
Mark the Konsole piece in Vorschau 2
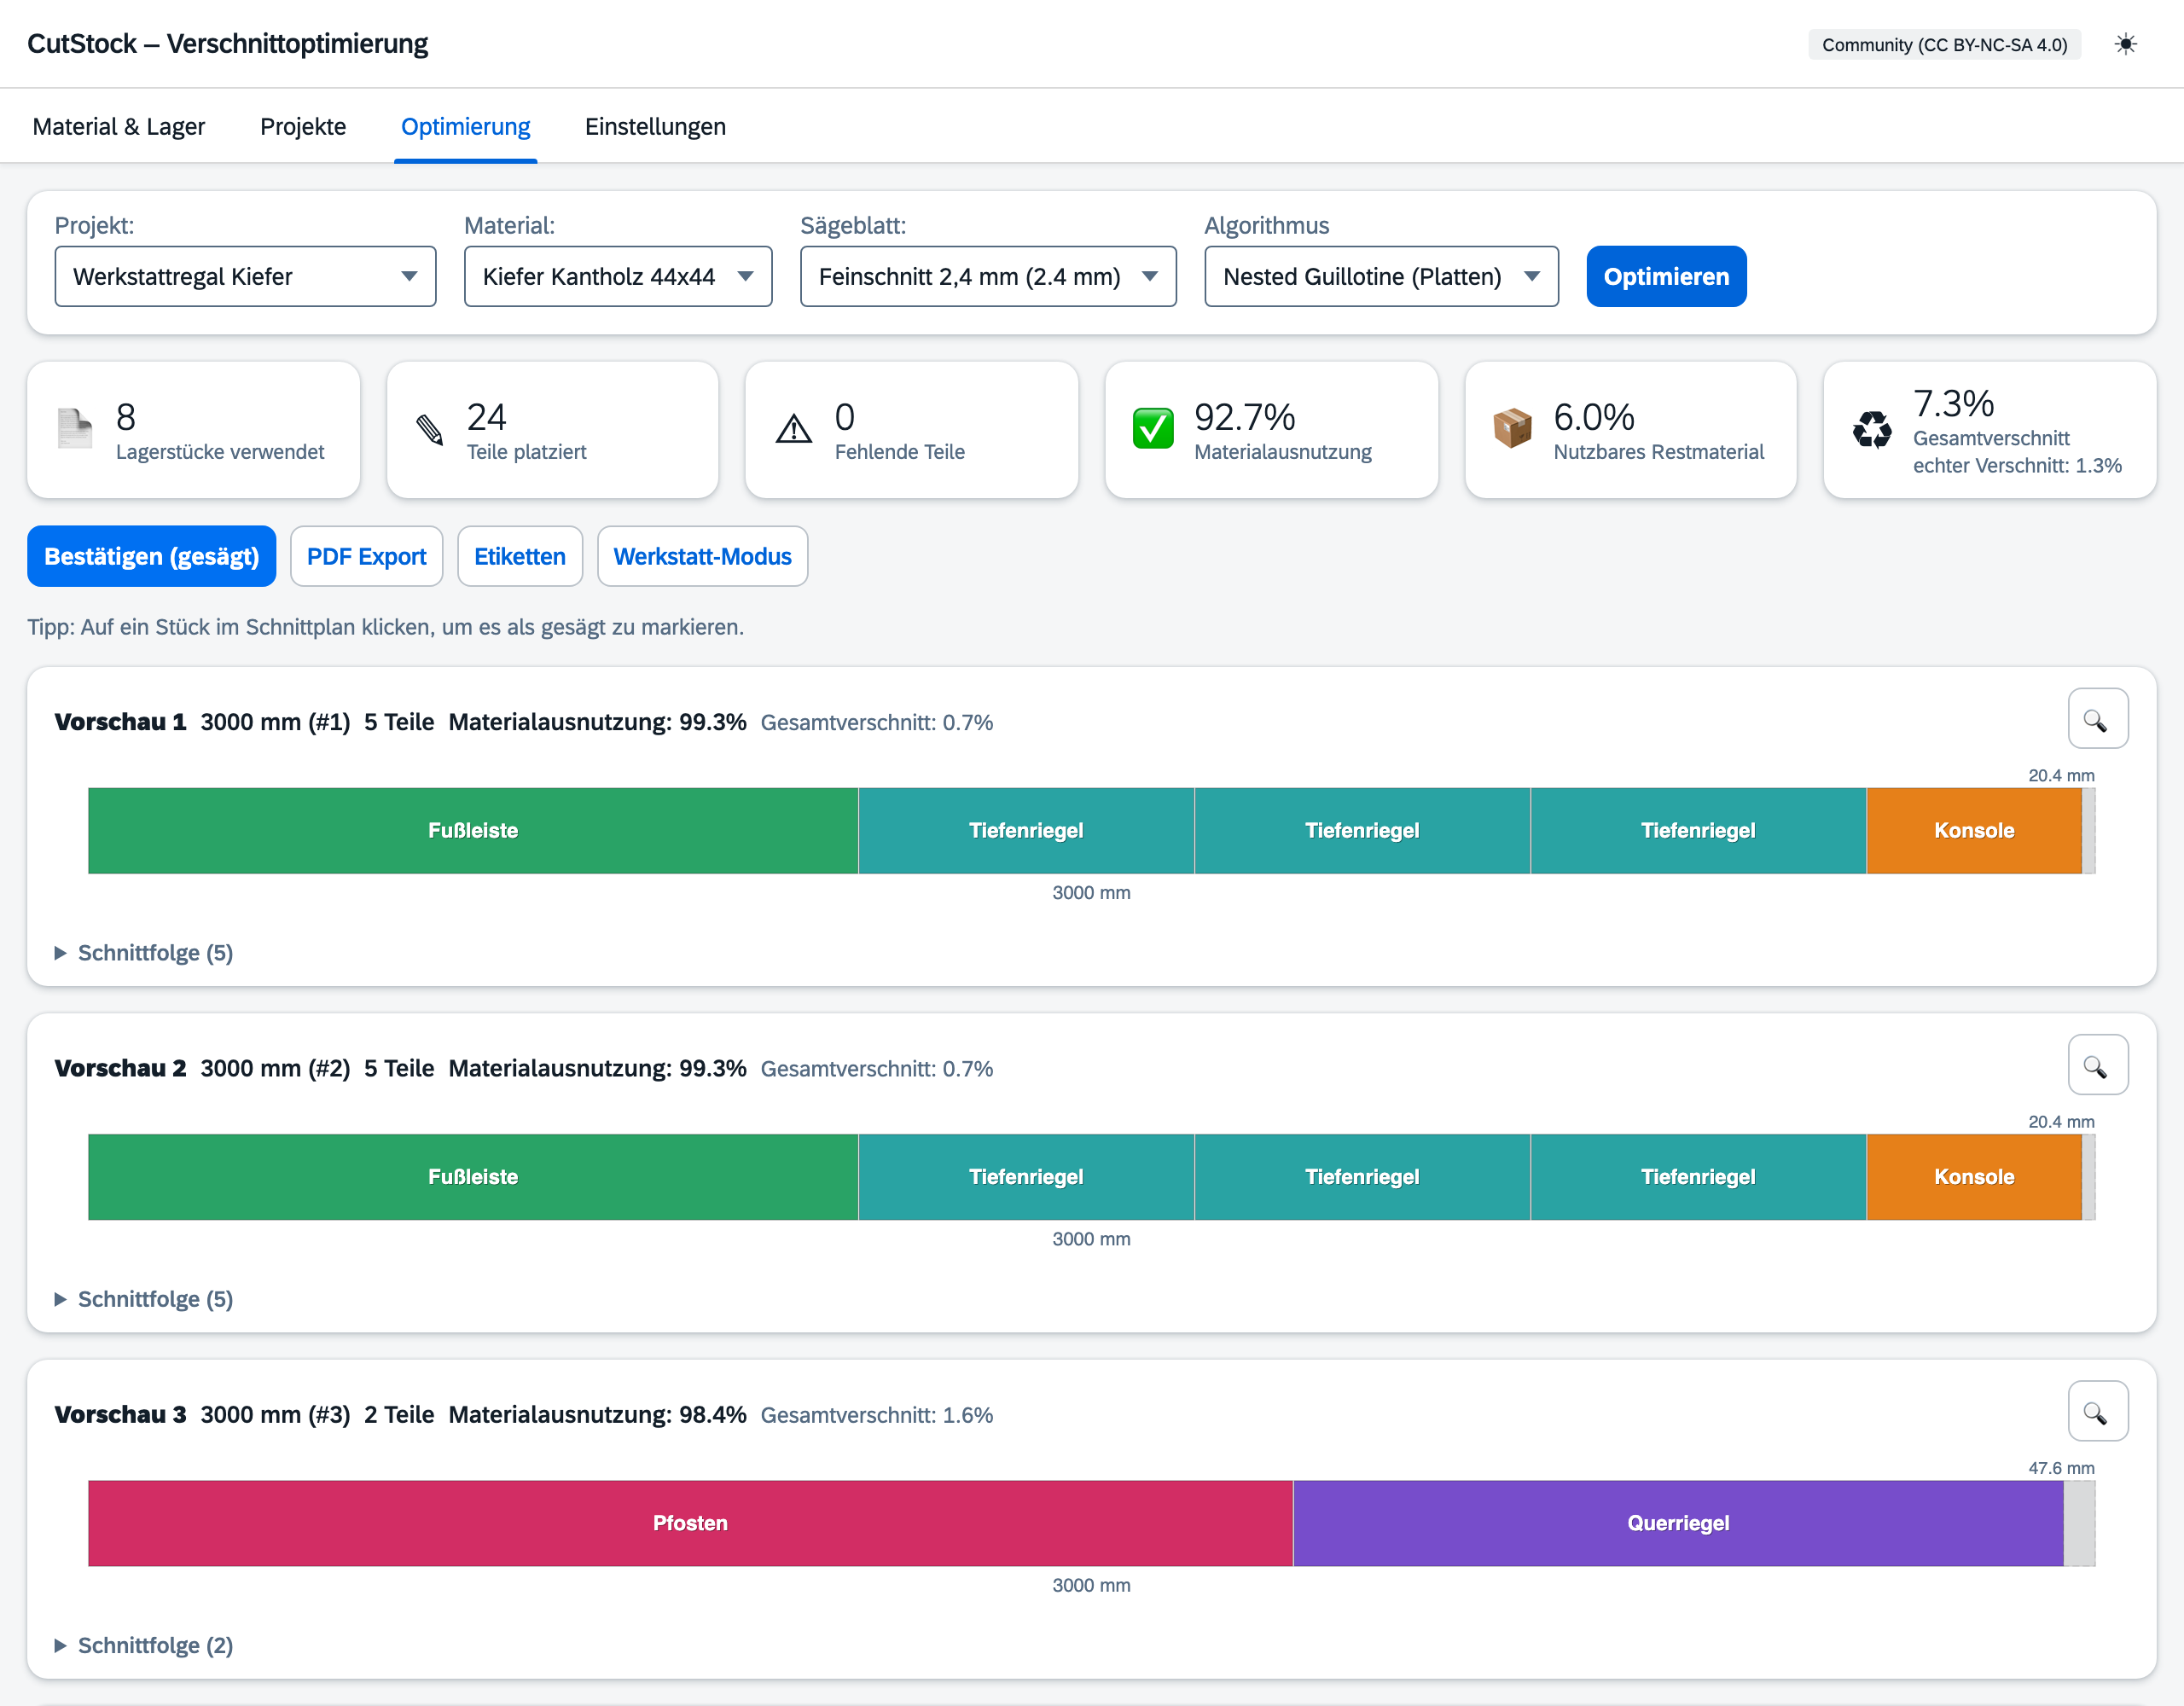1974,1176
